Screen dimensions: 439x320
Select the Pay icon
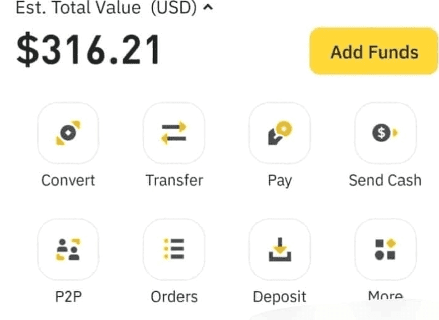(x=279, y=133)
